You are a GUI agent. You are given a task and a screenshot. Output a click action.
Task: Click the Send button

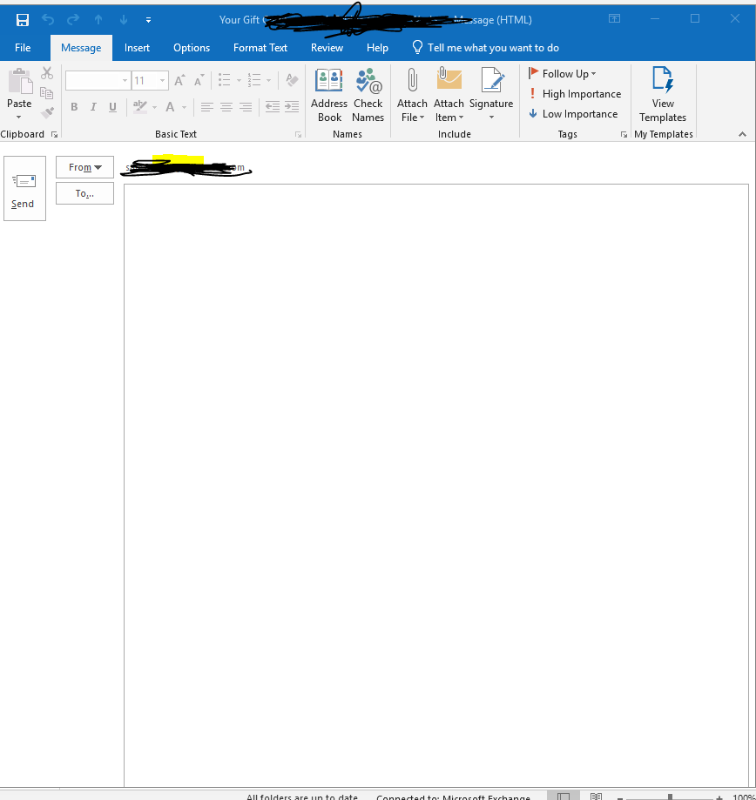pos(24,189)
